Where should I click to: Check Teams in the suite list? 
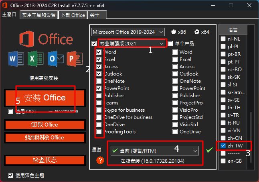click(x=99, y=103)
